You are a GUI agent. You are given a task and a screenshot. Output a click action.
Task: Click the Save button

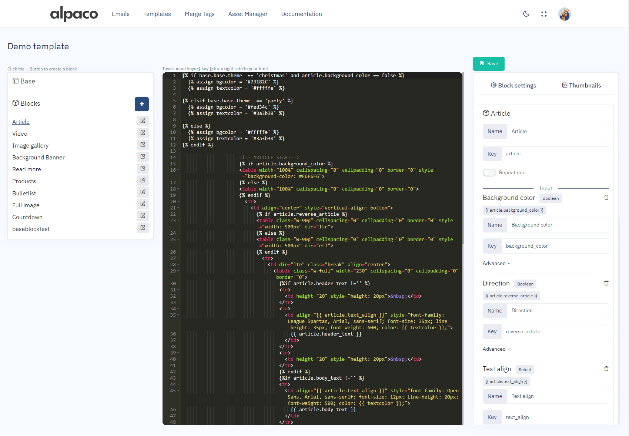click(x=488, y=64)
